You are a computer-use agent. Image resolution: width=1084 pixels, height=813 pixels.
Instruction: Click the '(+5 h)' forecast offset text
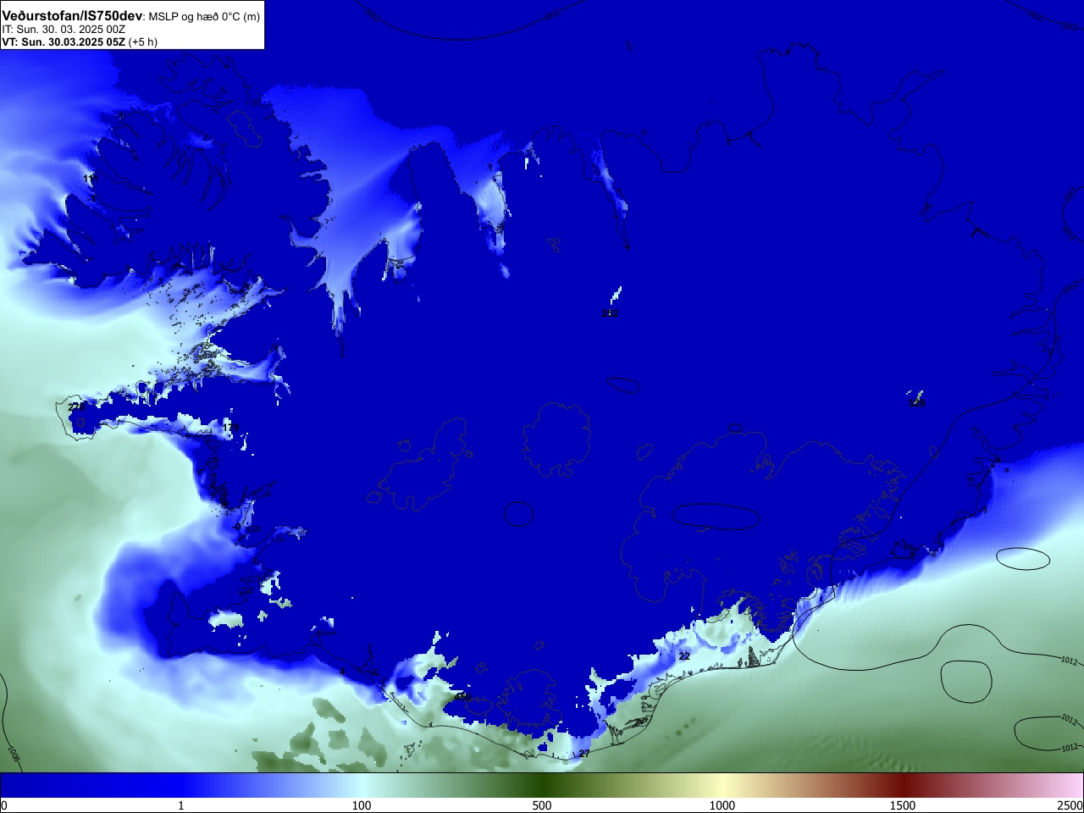(x=142, y=41)
